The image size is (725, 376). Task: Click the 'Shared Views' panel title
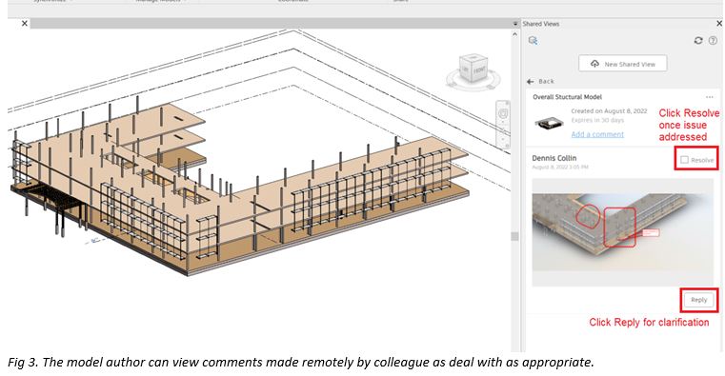coord(541,24)
